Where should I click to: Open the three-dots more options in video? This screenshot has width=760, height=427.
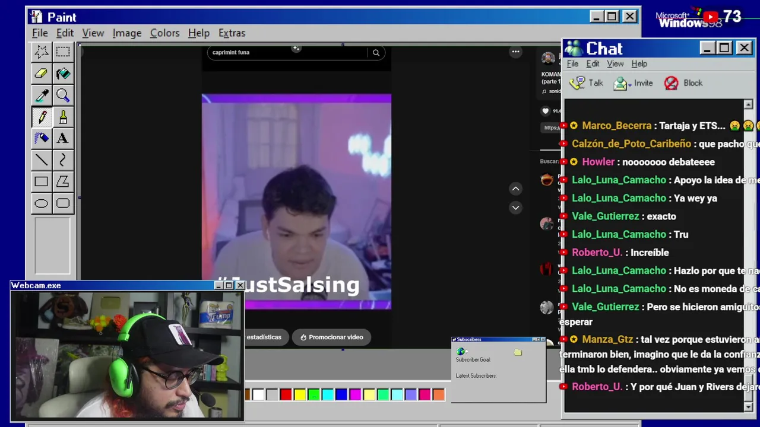point(515,52)
